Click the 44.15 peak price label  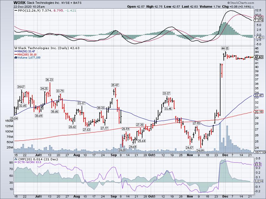point(225,48)
